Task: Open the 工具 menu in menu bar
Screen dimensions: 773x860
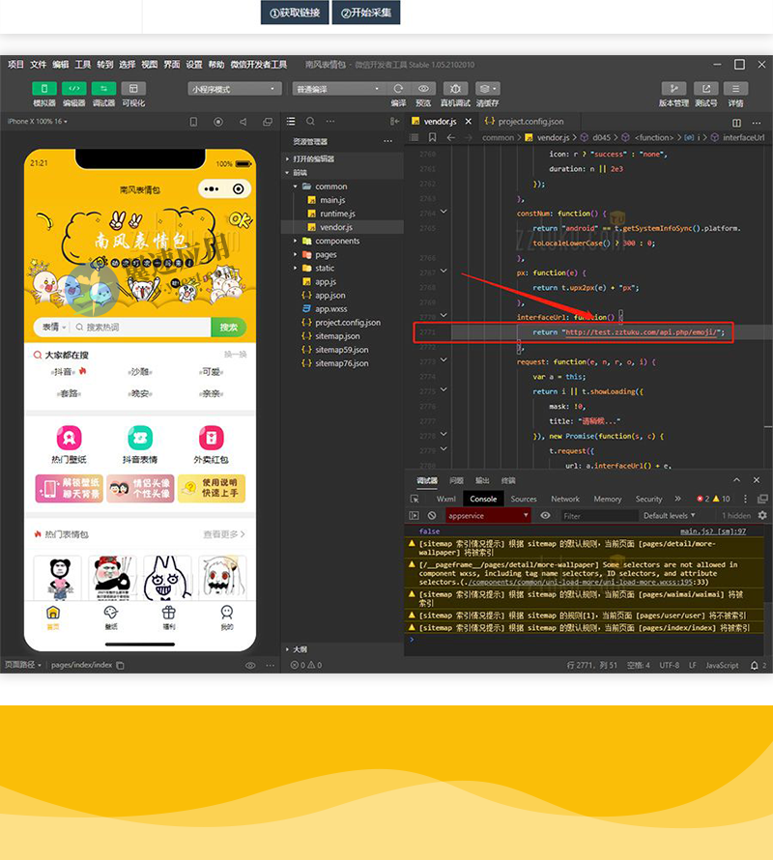Action: pos(83,65)
